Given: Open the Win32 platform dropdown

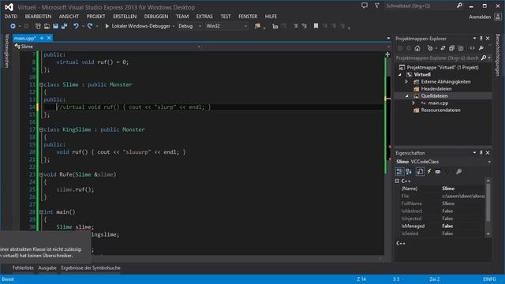Looking at the screenshot, I should 245,26.
